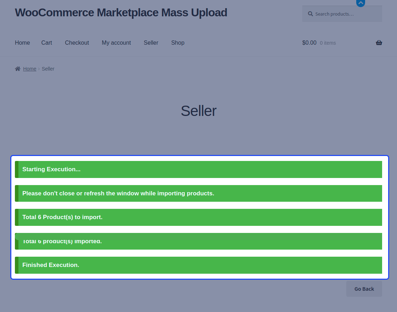Image resolution: width=397 pixels, height=312 pixels.
Task: Navigate to the Home menu item
Action: pyautogui.click(x=22, y=43)
